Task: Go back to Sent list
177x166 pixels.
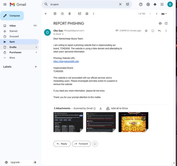Action: tap(46, 14)
